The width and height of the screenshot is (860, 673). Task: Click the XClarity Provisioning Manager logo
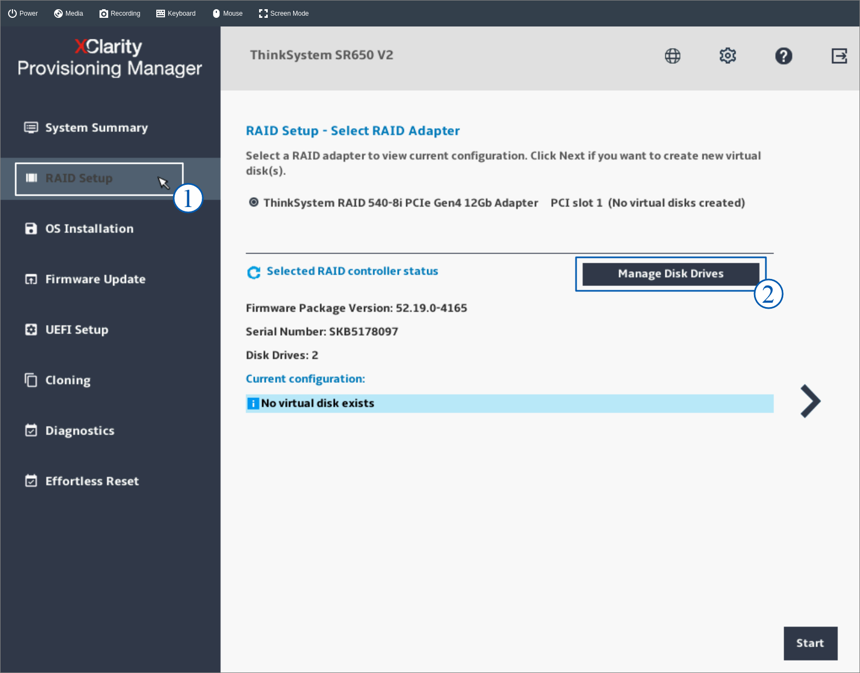coord(110,57)
